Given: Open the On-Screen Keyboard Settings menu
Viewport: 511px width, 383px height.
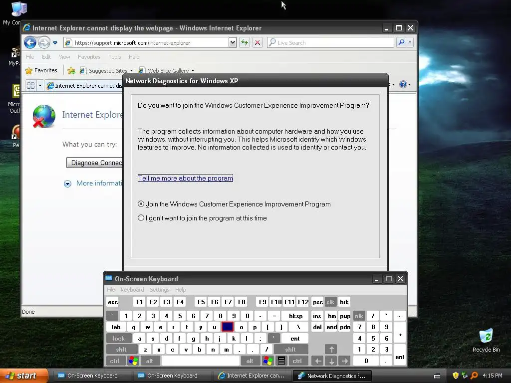Looking at the screenshot, I should (159, 290).
